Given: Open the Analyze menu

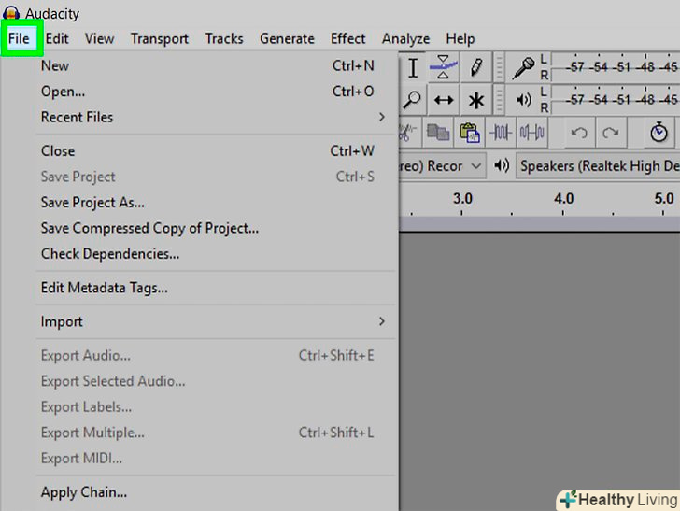Looking at the screenshot, I should tap(405, 38).
